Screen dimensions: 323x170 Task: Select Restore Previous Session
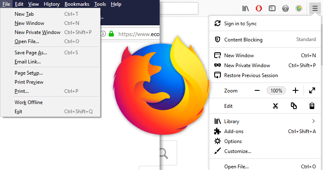[251, 75]
